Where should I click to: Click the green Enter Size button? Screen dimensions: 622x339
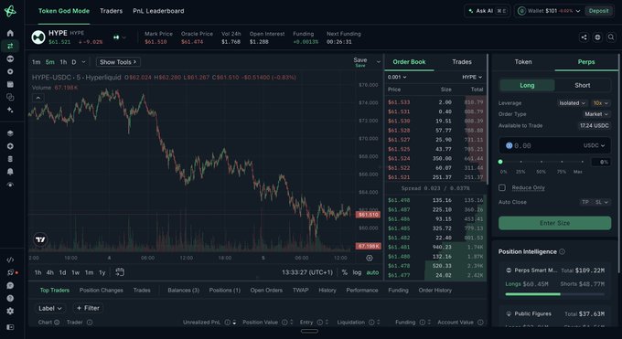(x=554, y=223)
